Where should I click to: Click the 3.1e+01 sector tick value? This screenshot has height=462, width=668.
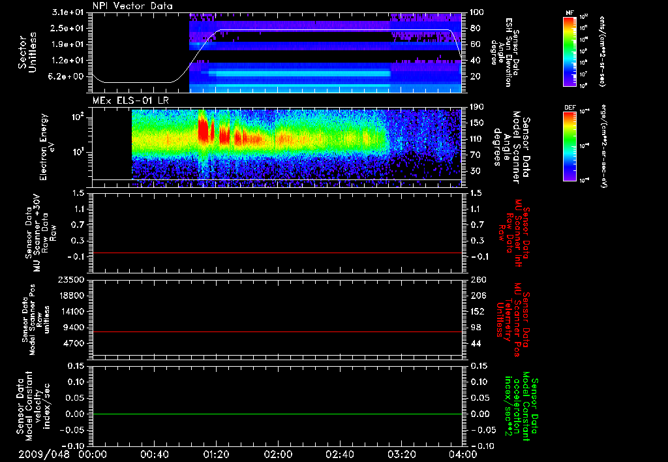click(x=68, y=12)
